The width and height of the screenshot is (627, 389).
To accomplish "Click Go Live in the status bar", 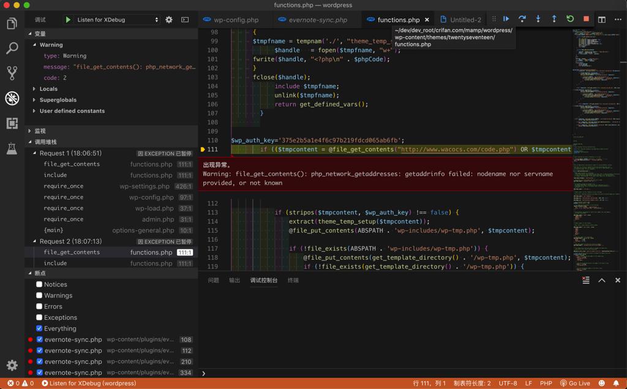I will [x=575, y=383].
